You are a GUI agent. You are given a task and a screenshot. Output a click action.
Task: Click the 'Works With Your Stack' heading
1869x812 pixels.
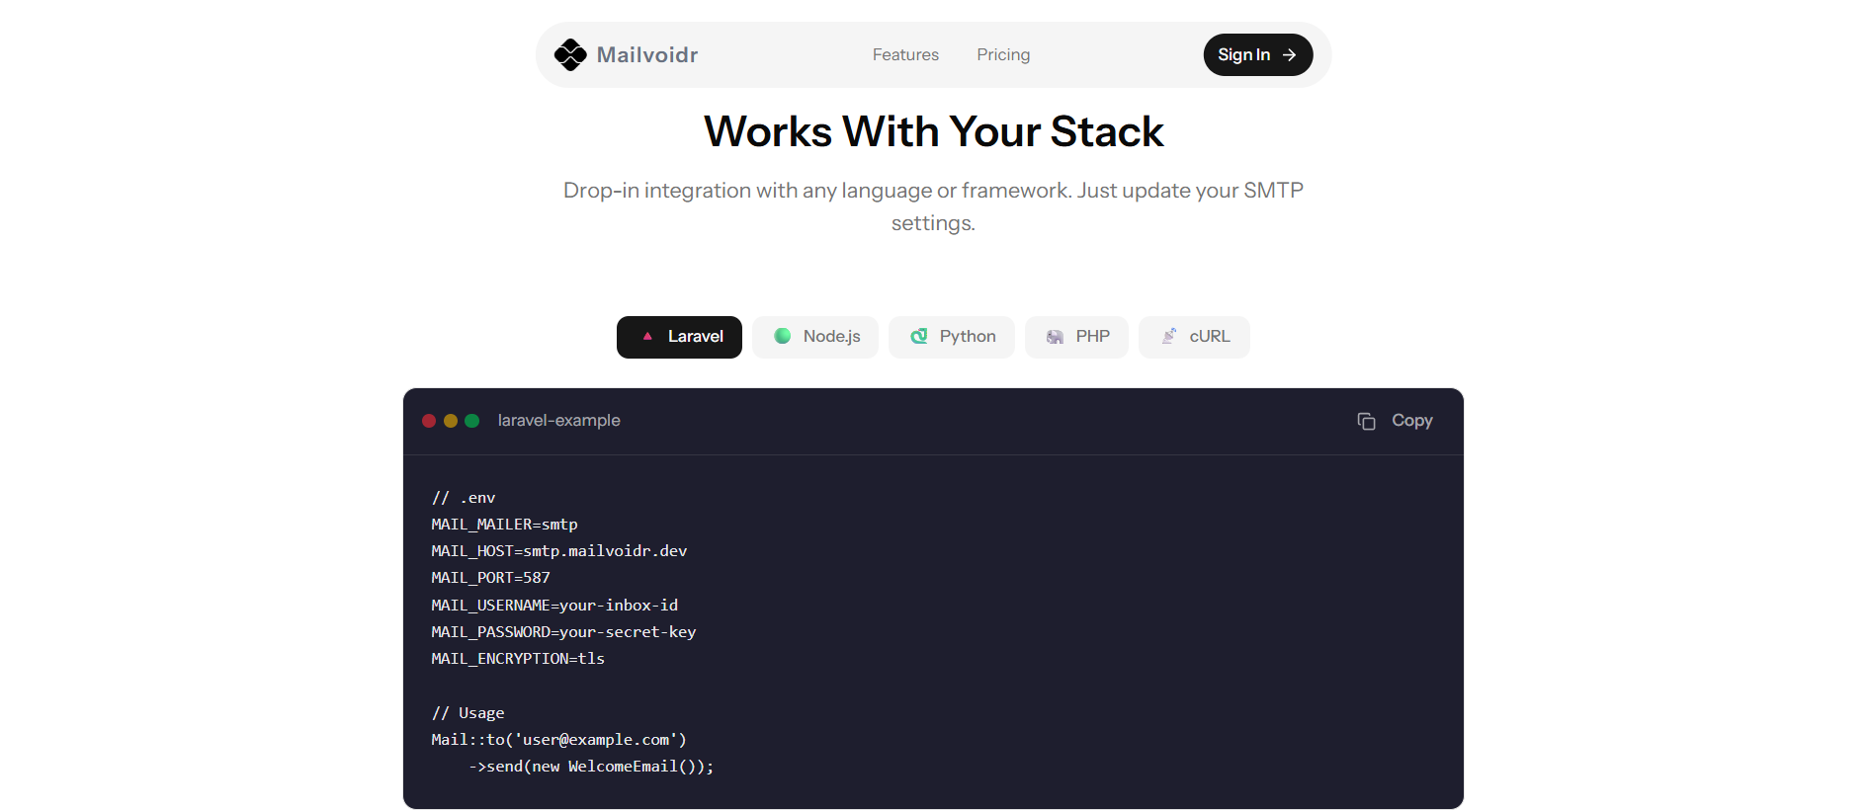(x=934, y=131)
